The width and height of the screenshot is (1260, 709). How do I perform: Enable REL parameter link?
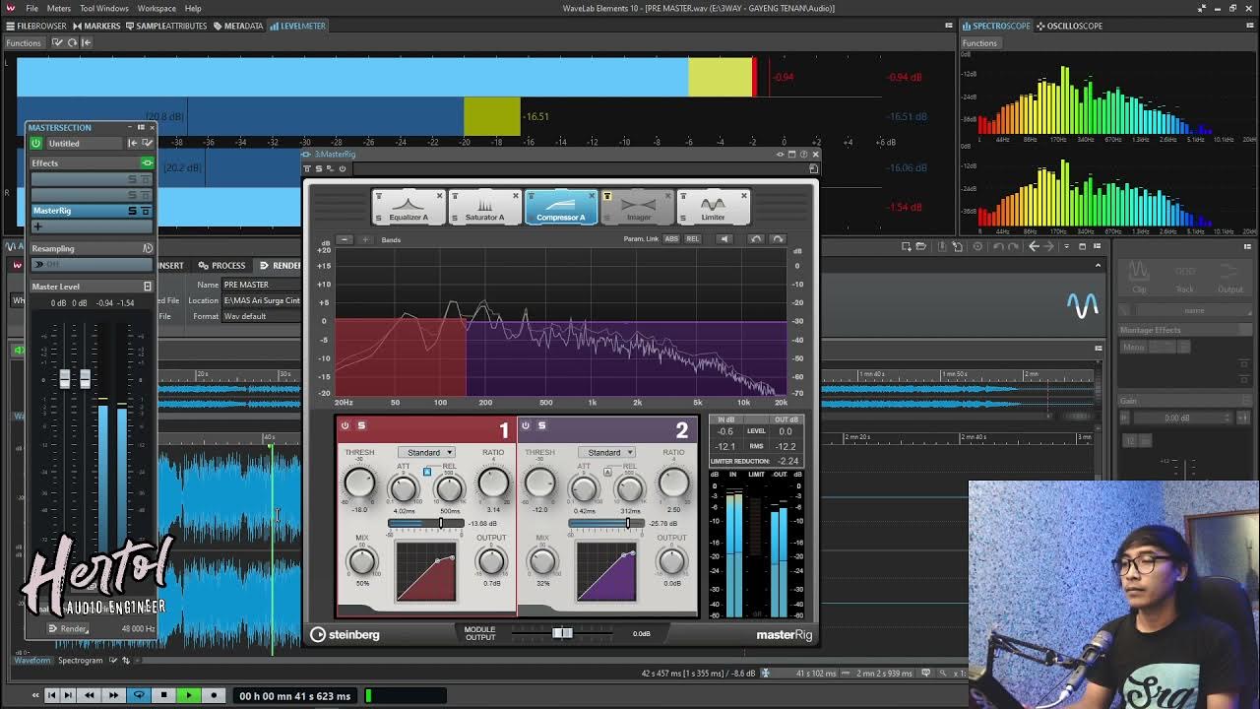[x=692, y=238]
